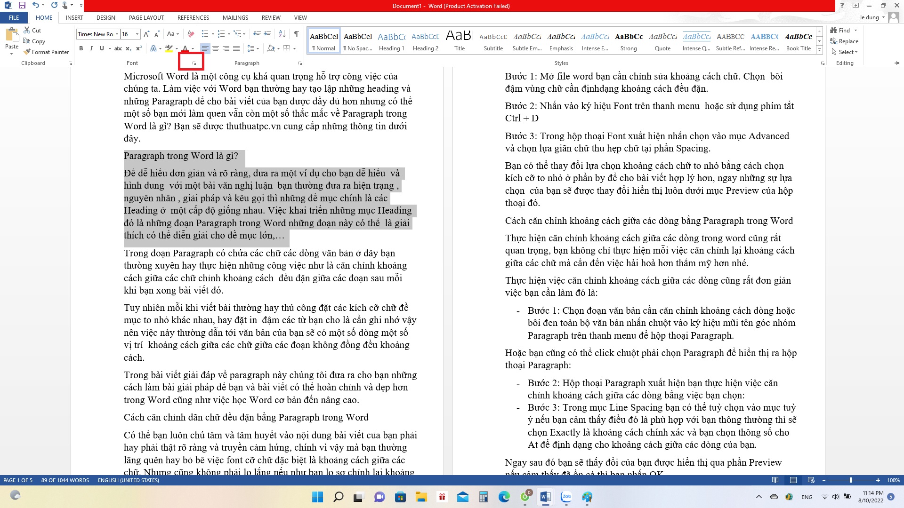The image size is (904, 508).
Task: Decrease paragraph indent
Action: pos(257,34)
